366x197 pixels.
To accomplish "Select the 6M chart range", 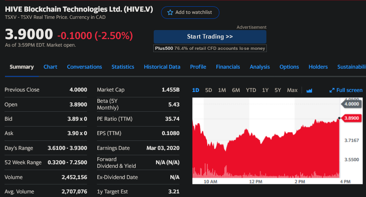I will click(236, 90).
